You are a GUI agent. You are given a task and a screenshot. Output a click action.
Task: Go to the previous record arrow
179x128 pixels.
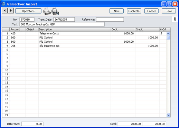5,11
